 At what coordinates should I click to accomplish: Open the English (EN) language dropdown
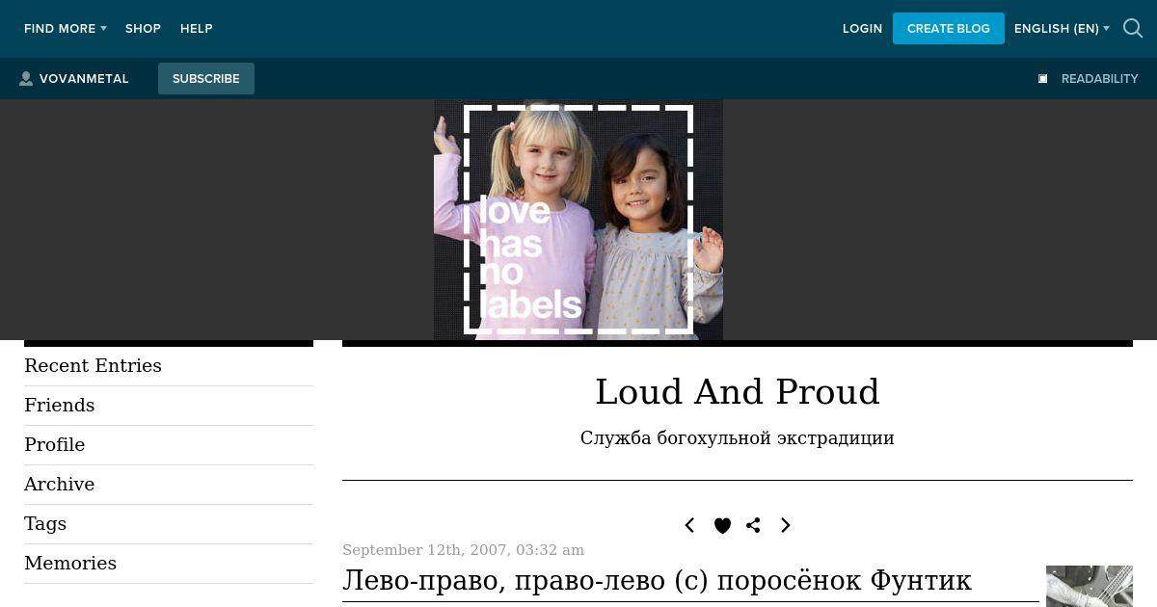[1062, 29]
